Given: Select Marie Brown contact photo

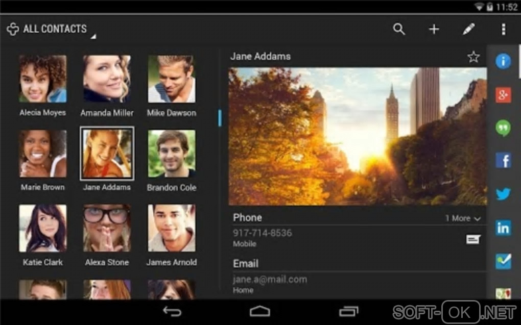Looking at the screenshot, I should coord(42,154).
